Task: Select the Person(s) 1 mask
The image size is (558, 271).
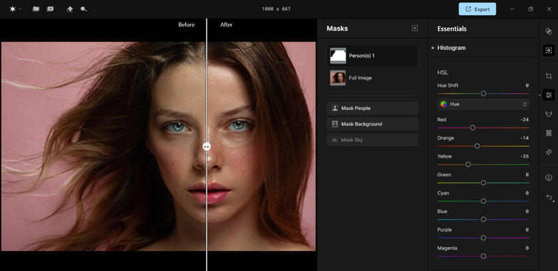Action: [372, 56]
